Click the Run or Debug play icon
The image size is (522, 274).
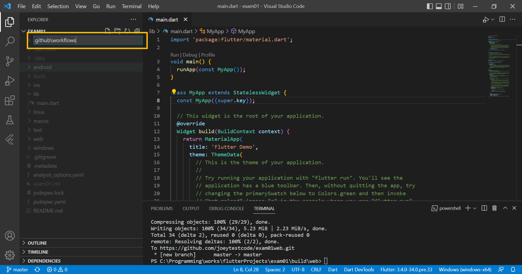pyautogui.click(x=486, y=20)
